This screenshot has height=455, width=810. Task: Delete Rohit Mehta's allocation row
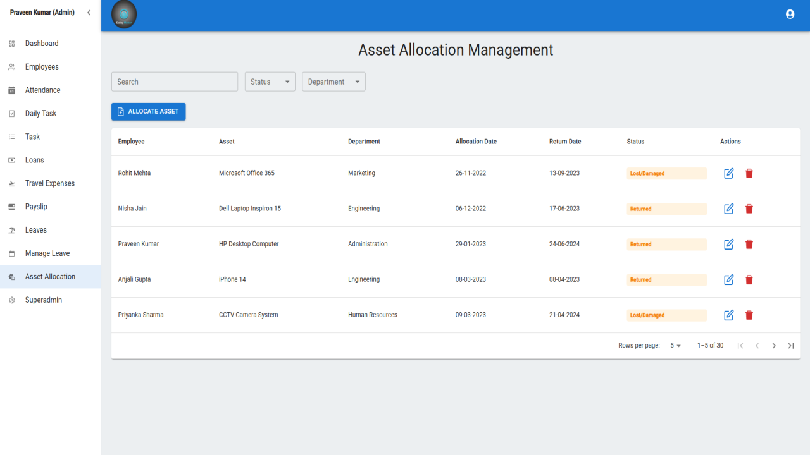point(749,173)
